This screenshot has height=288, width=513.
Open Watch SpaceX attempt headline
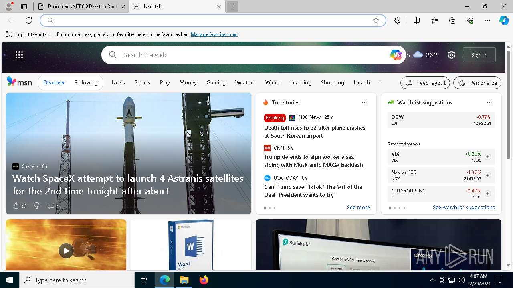tap(128, 184)
